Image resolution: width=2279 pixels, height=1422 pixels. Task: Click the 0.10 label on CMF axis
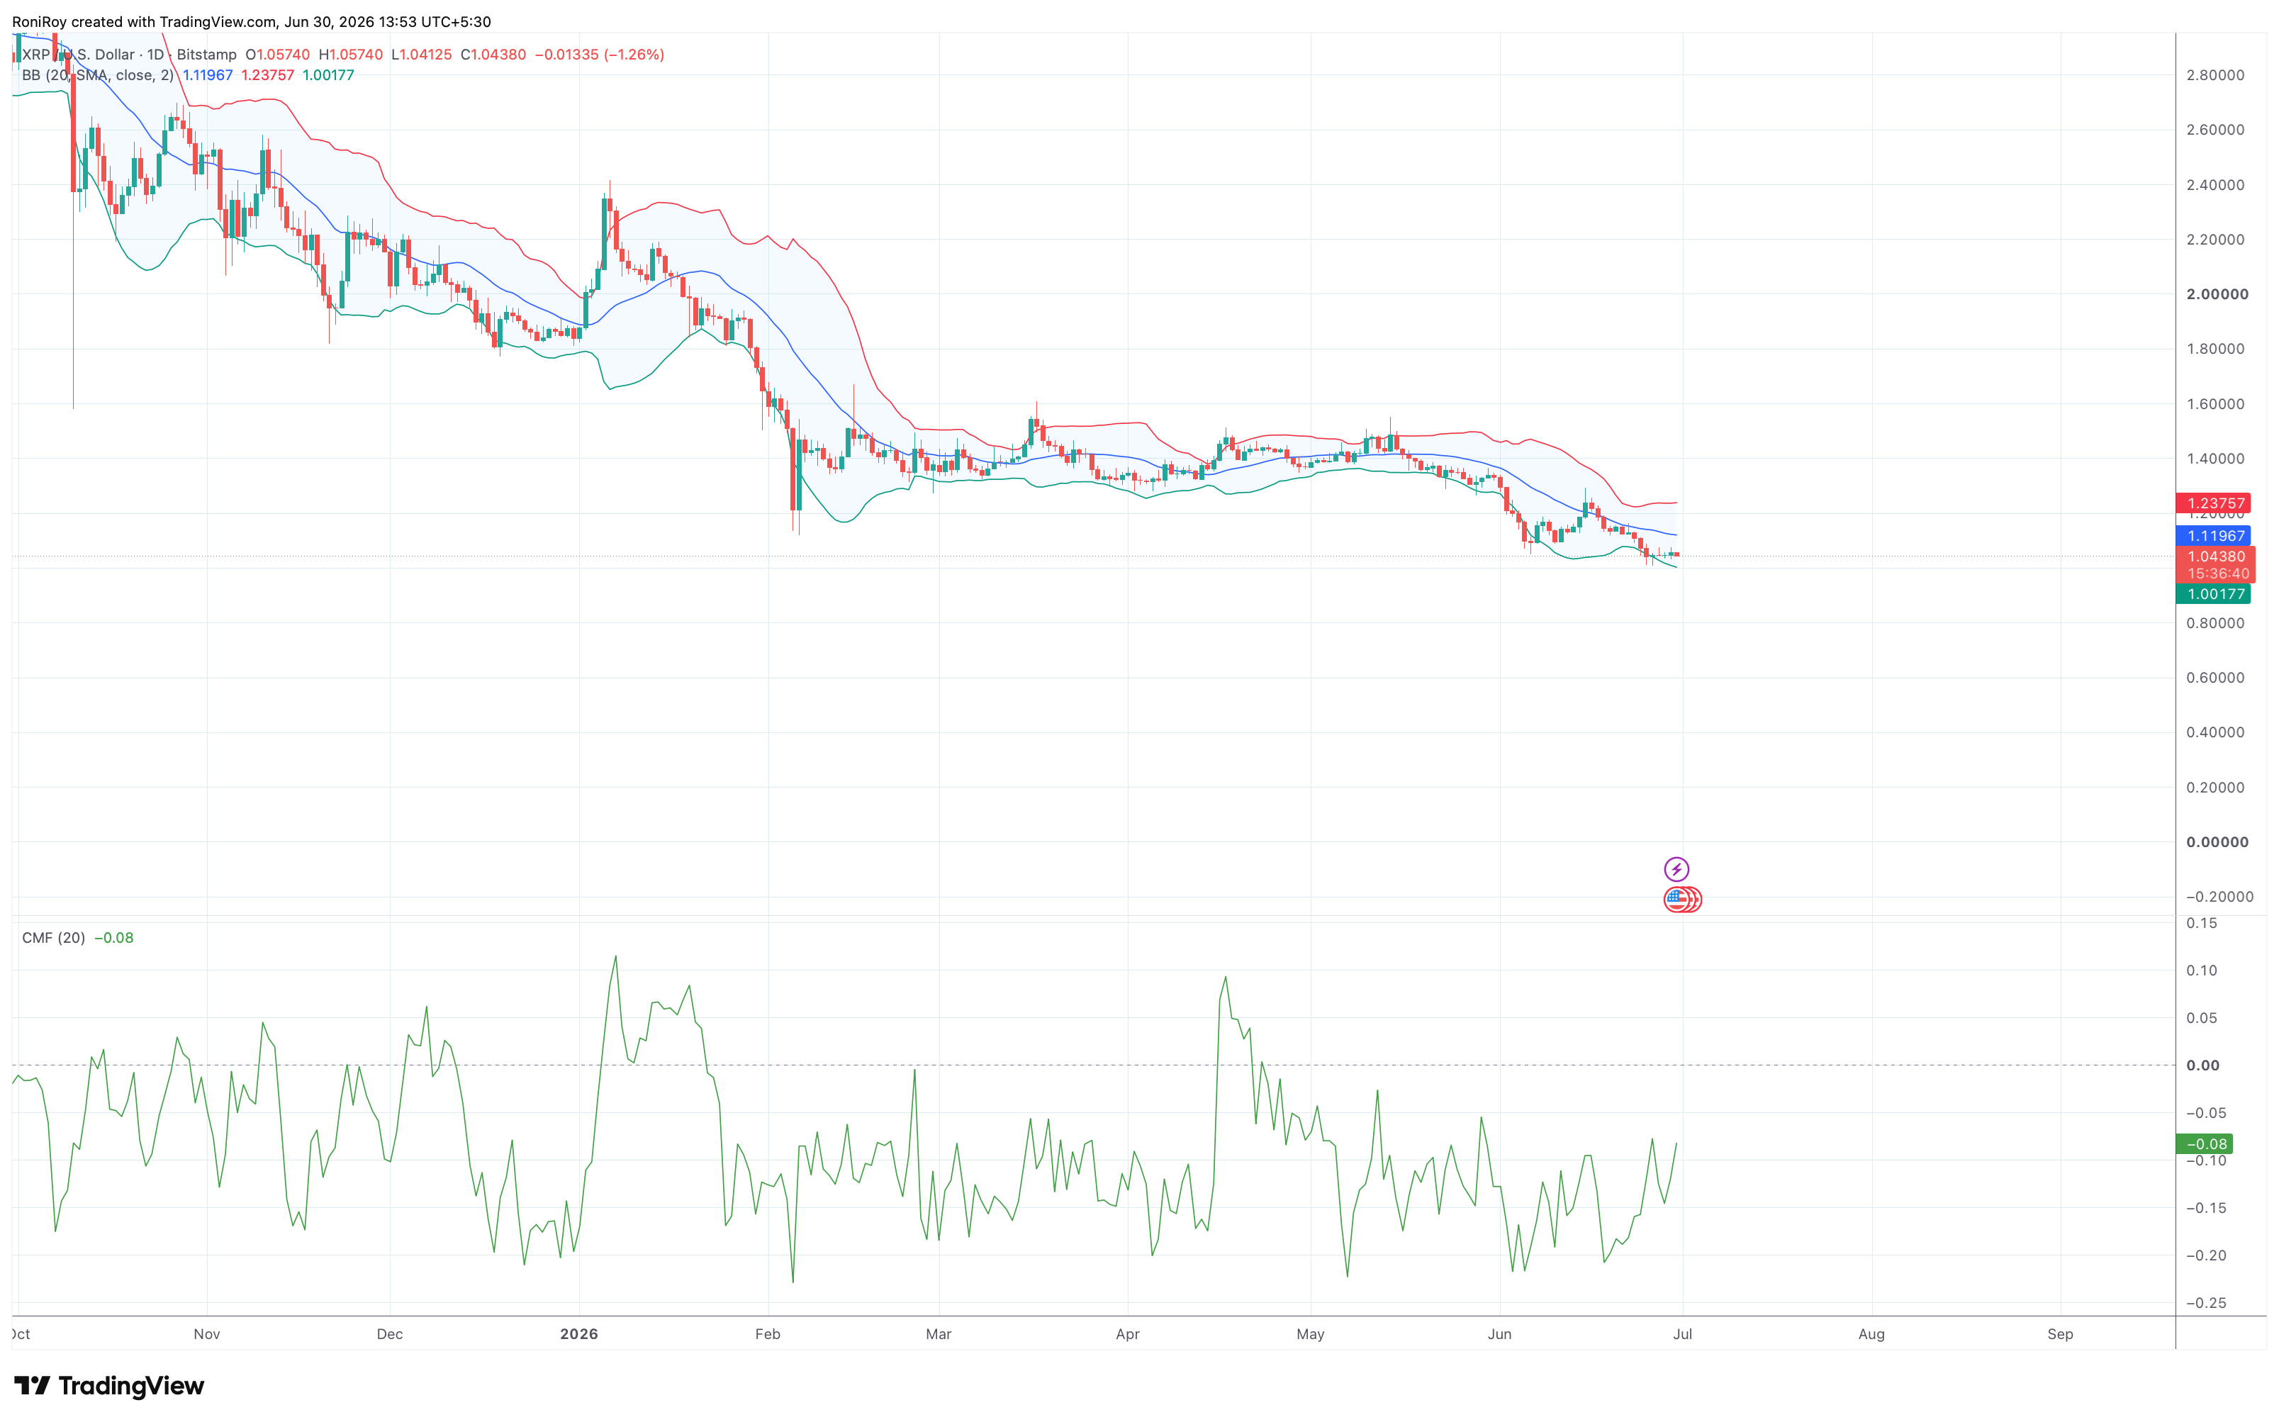[2202, 970]
